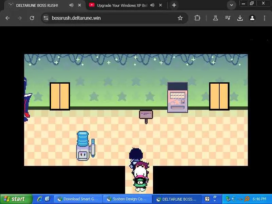272x204 pixels.
Task: View site information icon in address bar
Action: point(46,18)
